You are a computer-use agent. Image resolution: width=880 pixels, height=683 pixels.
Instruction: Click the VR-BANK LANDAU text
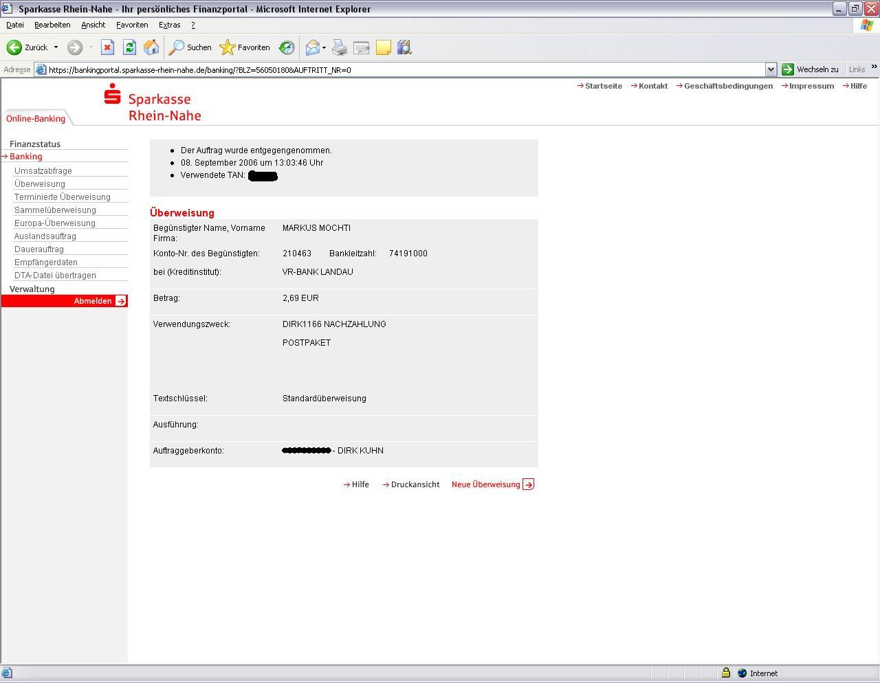(x=318, y=271)
